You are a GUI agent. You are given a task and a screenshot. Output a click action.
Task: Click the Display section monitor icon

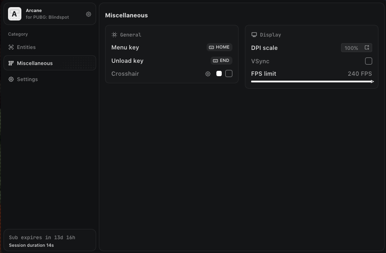pos(254,35)
